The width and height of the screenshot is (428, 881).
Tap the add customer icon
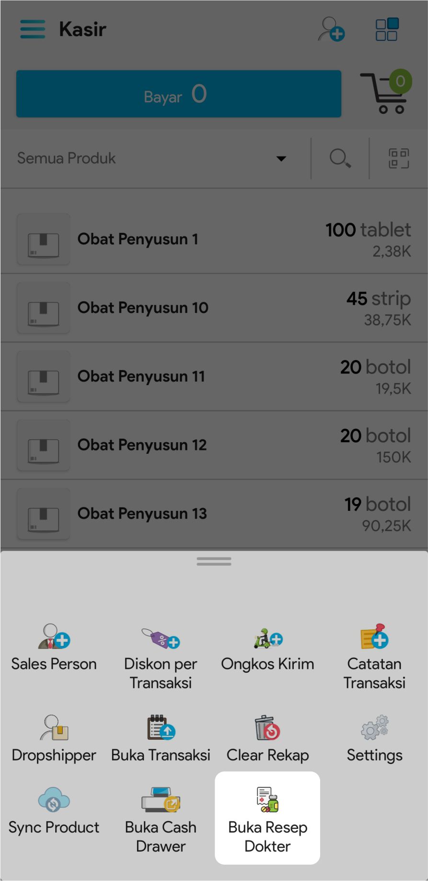click(331, 29)
